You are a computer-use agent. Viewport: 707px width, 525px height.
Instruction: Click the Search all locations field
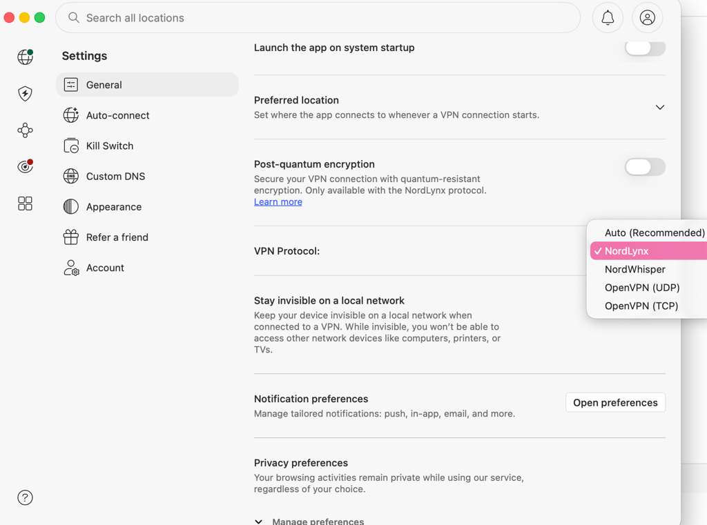coord(318,17)
